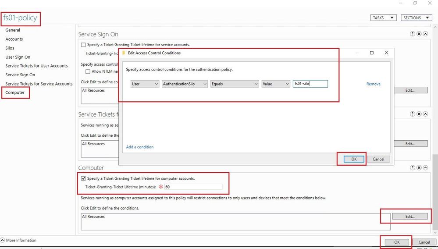Enable TGT lifetime for service accounts
This screenshot has width=438, height=249.
pyautogui.click(x=83, y=45)
